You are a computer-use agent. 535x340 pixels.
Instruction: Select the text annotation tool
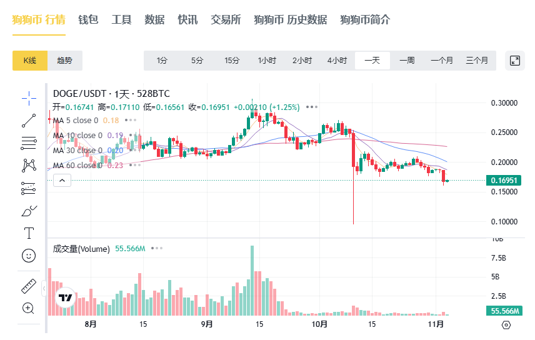(29, 233)
